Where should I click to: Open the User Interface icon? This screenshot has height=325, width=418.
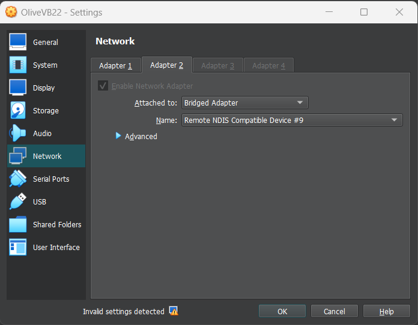pos(18,247)
